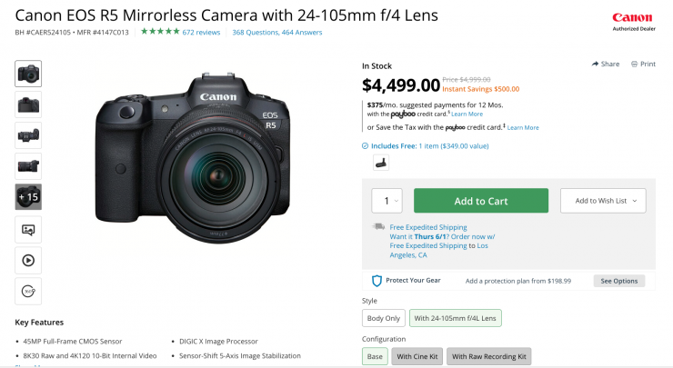
Task: Click the free included item icon
Action: (381, 162)
